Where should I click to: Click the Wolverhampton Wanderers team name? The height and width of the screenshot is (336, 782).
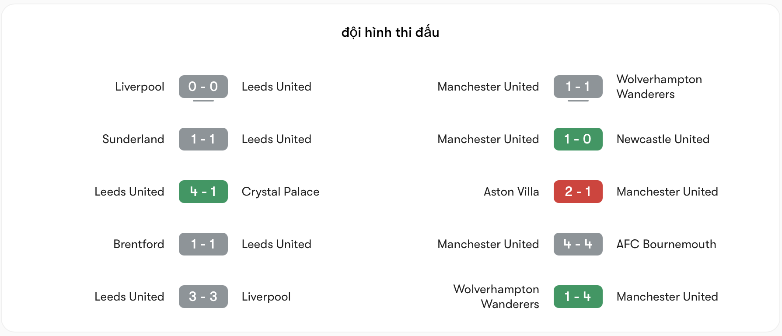tap(659, 87)
